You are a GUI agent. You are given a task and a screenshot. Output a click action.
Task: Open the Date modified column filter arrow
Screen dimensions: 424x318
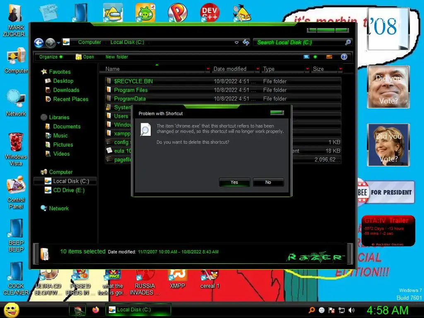pyautogui.click(x=258, y=69)
